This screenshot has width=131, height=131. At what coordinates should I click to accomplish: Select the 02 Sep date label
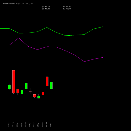(25, 125)
